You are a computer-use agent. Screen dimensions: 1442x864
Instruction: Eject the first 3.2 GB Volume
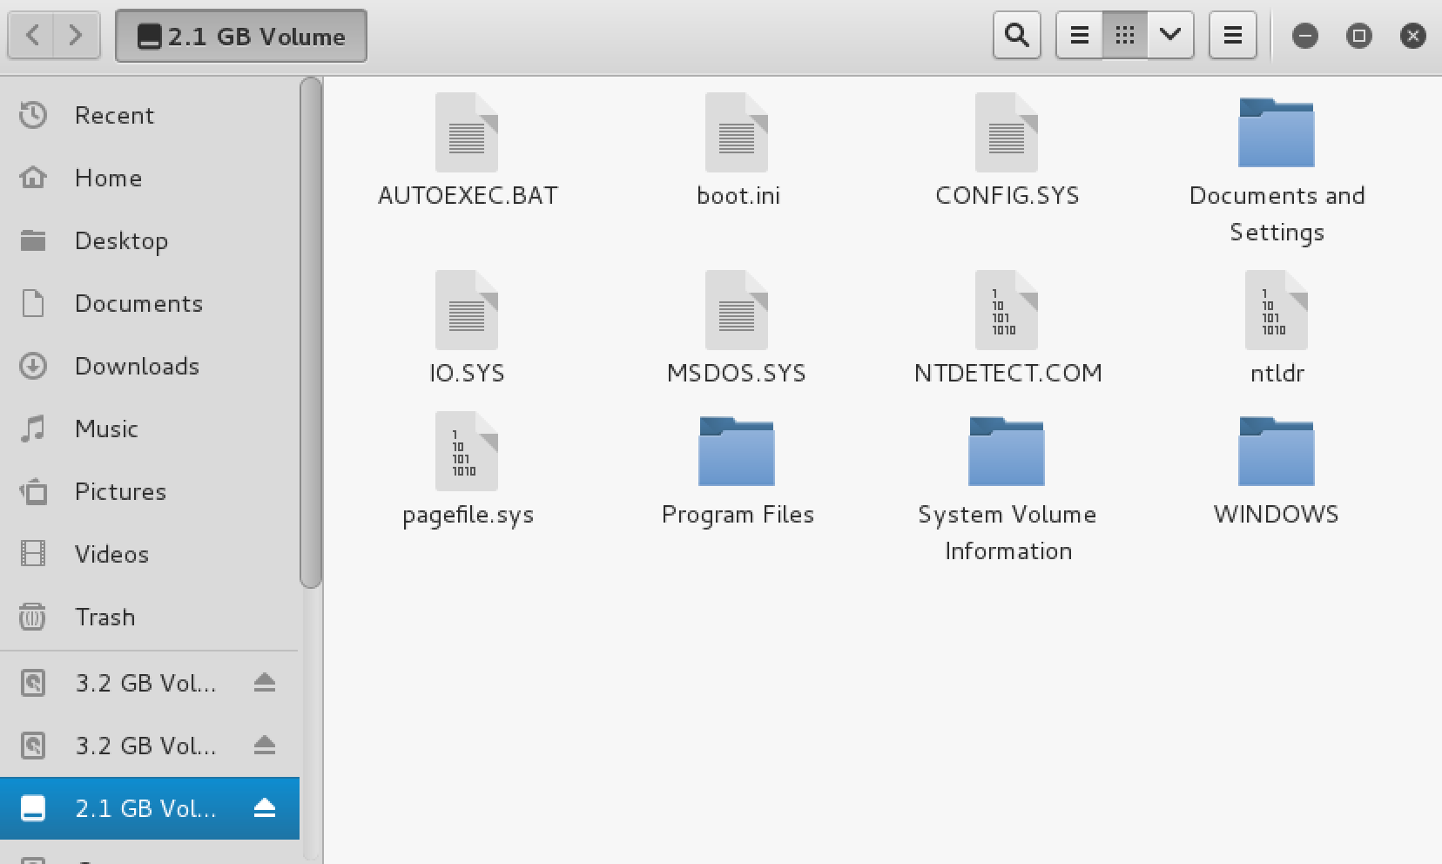point(265,683)
